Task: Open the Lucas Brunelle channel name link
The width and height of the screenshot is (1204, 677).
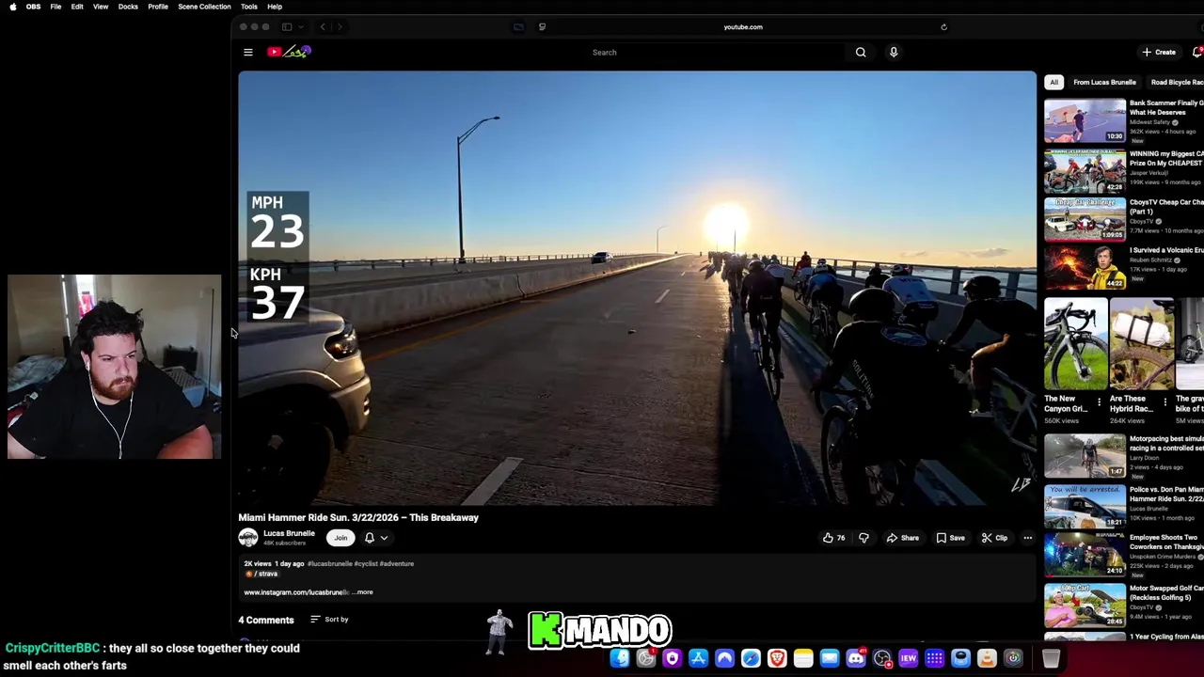Action: [289, 533]
